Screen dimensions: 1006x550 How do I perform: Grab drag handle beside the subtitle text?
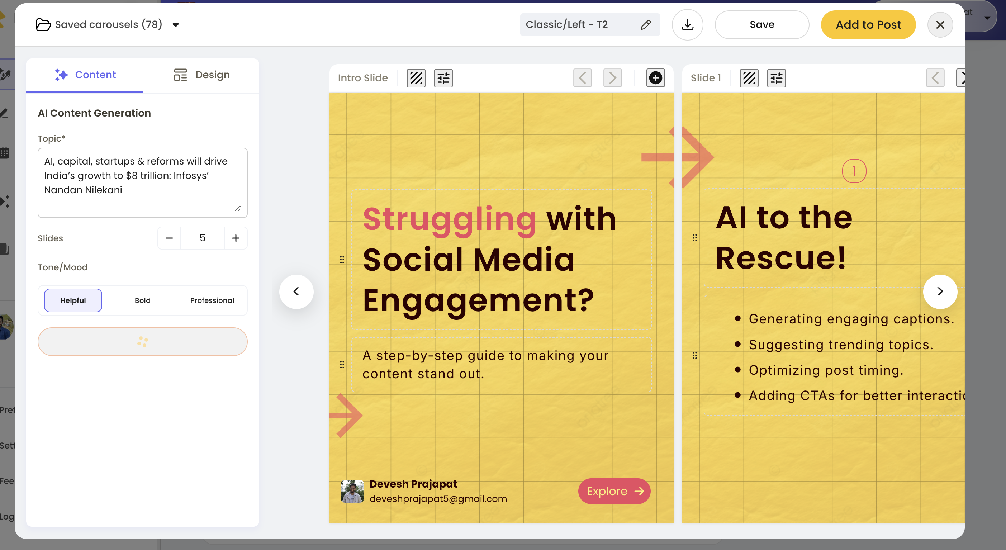pyautogui.click(x=342, y=364)
